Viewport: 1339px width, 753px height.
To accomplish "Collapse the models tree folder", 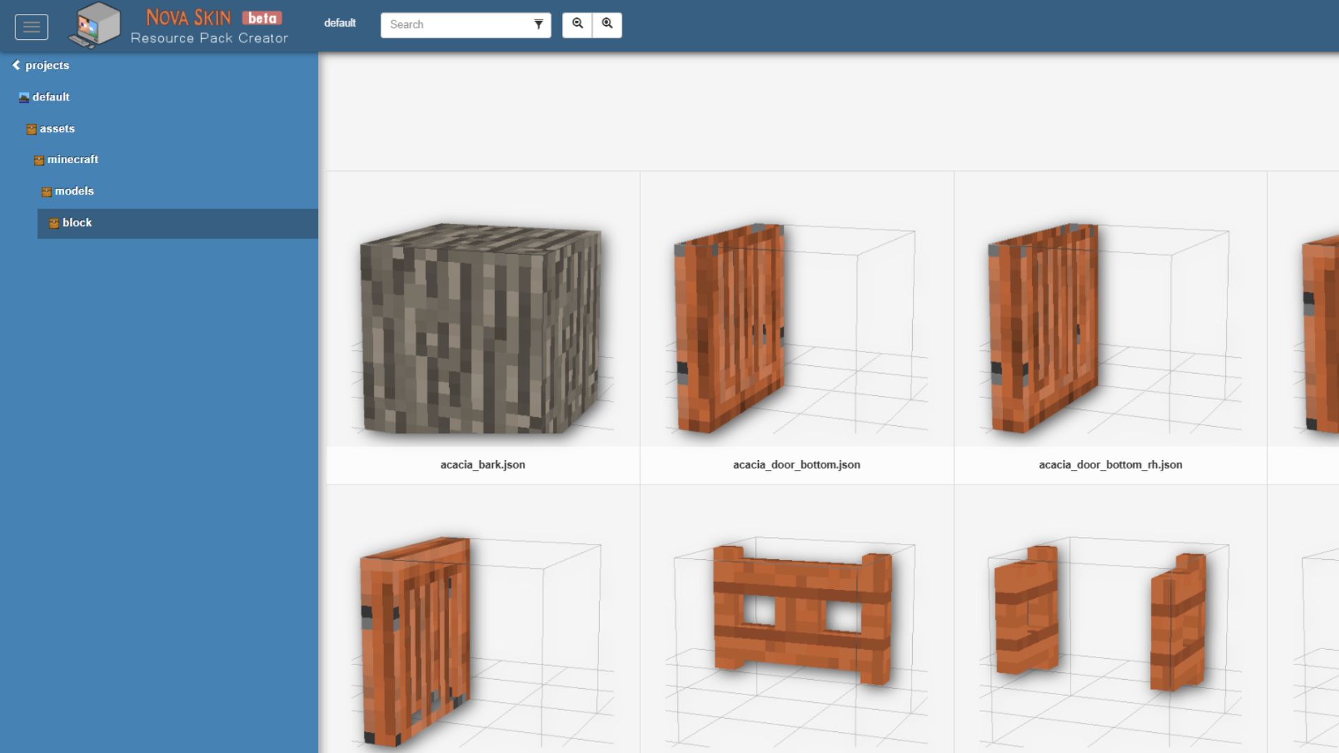I will tap(74, 191).
